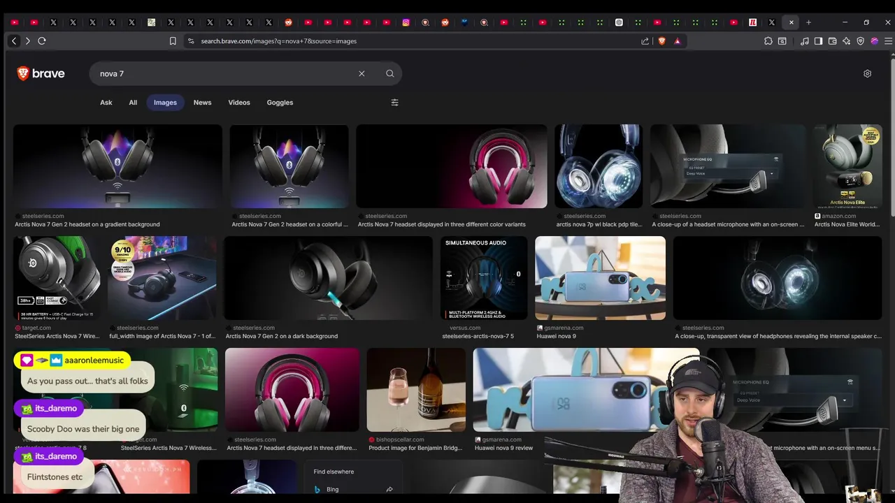Viewport: 895px width, 503px height.
Task: Open the Benjamin Bridge wine bottle thumbnail
Action: [416, 390]
